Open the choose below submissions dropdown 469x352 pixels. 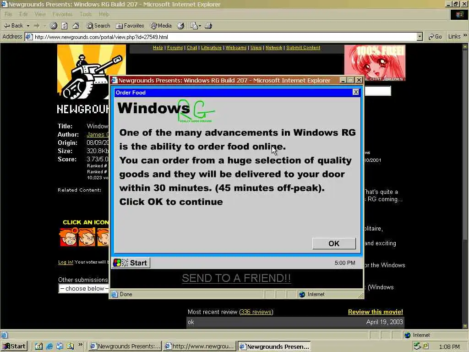pos(83,289)
